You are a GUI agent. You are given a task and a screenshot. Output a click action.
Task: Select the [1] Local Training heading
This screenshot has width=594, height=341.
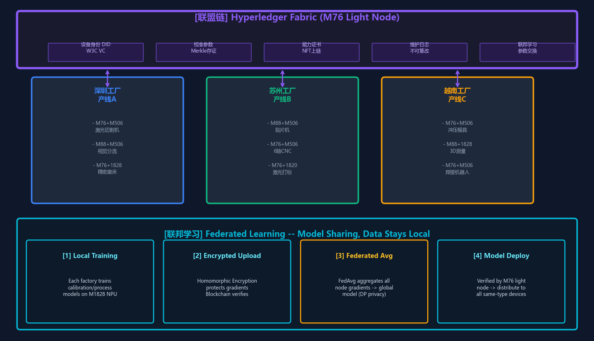[x=90, y=255]
